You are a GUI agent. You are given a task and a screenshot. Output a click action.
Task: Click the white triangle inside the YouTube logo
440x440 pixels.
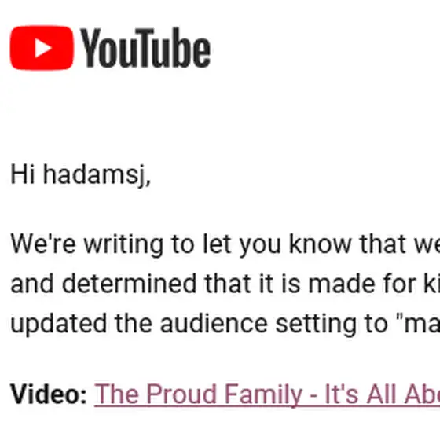43,48
